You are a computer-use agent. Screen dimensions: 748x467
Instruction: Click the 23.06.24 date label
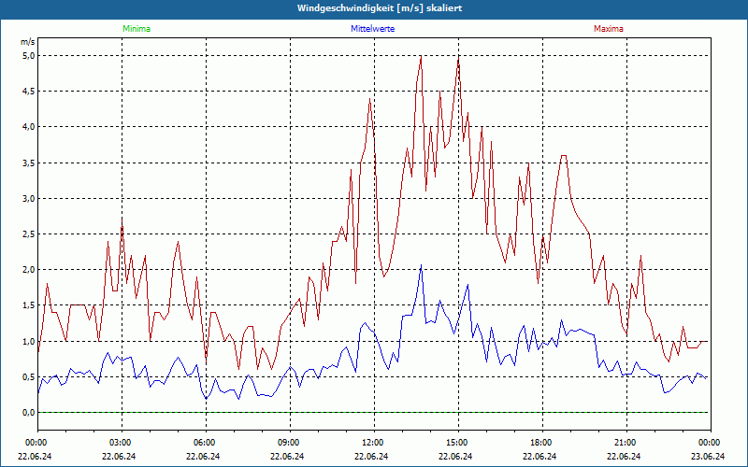pos(708,457)
